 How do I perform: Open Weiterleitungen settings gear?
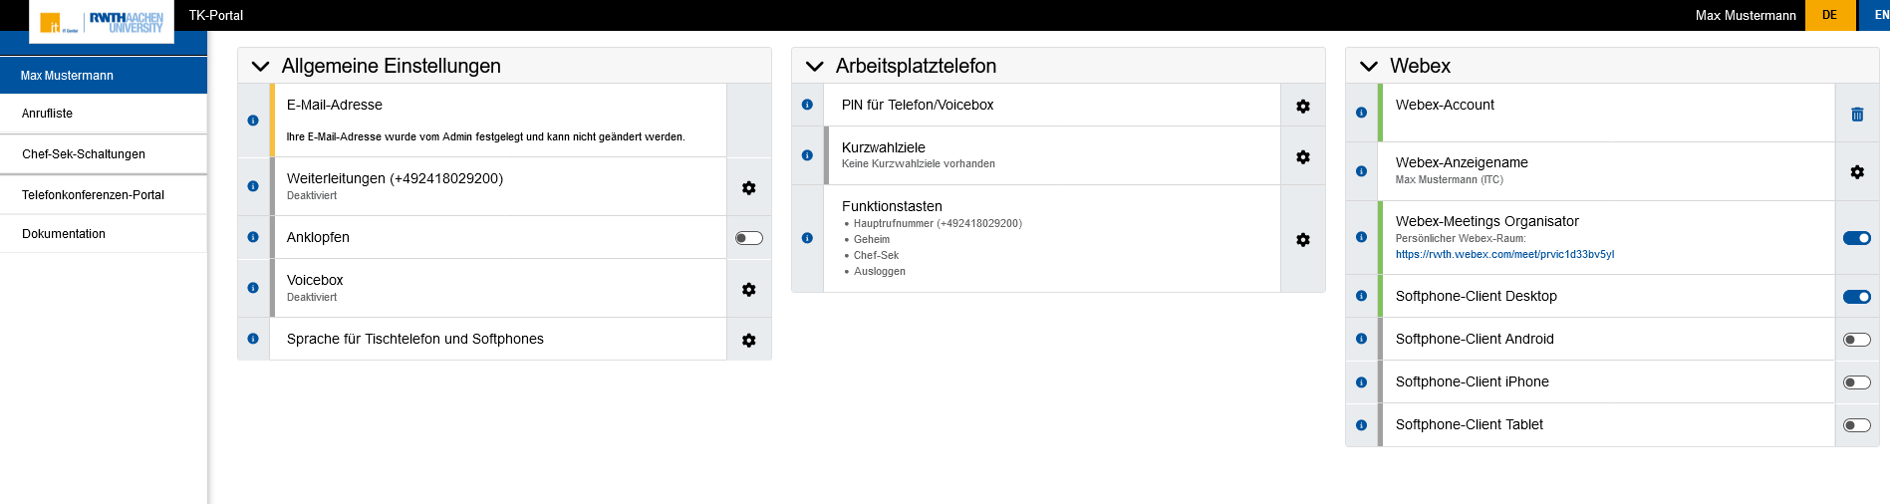pyautogui.click(x=748, y=187)
